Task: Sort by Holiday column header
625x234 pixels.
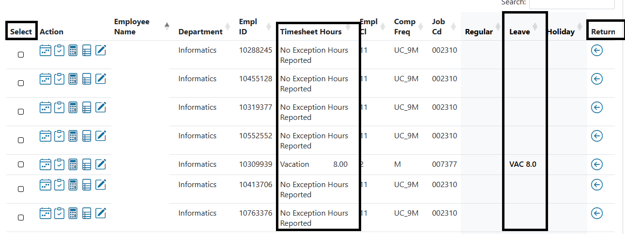Action: (x=561, y=32)
